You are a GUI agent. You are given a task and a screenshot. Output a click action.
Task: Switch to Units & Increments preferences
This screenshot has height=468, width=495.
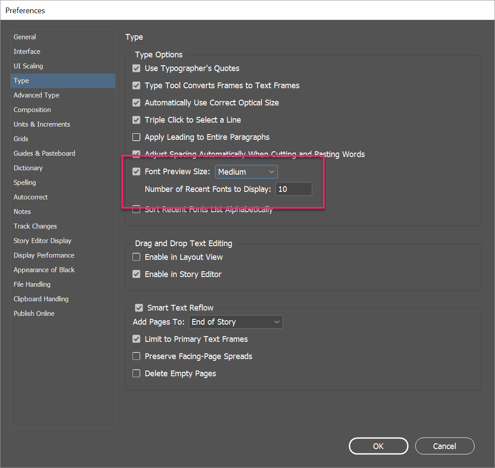click(42, 124)
